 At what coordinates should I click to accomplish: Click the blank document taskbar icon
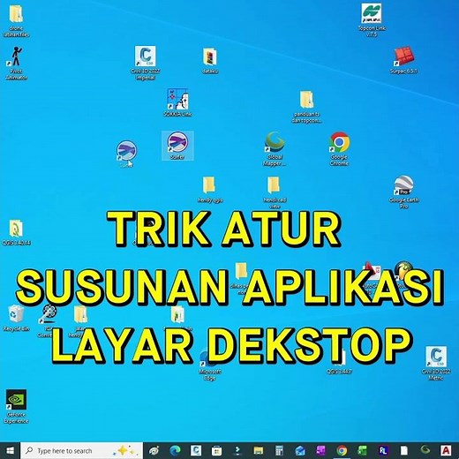click(x=404, y=450)
